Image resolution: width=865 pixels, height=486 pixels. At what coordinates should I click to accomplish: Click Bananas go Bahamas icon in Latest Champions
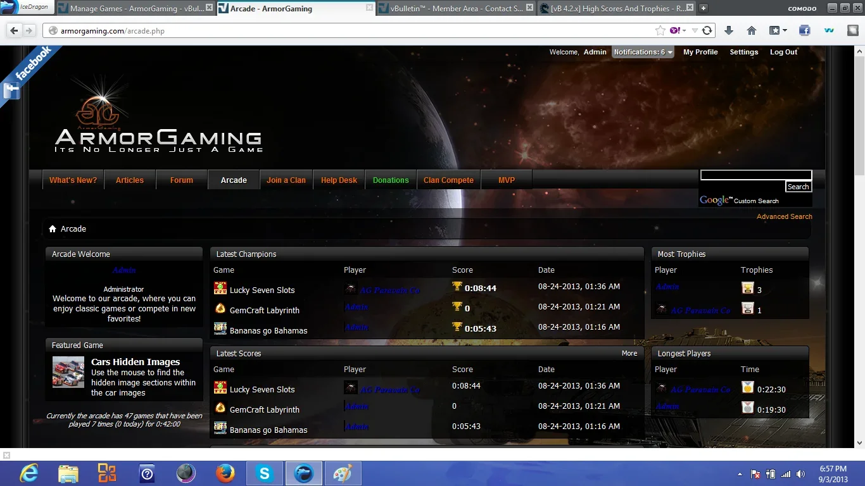click(220, 328)
